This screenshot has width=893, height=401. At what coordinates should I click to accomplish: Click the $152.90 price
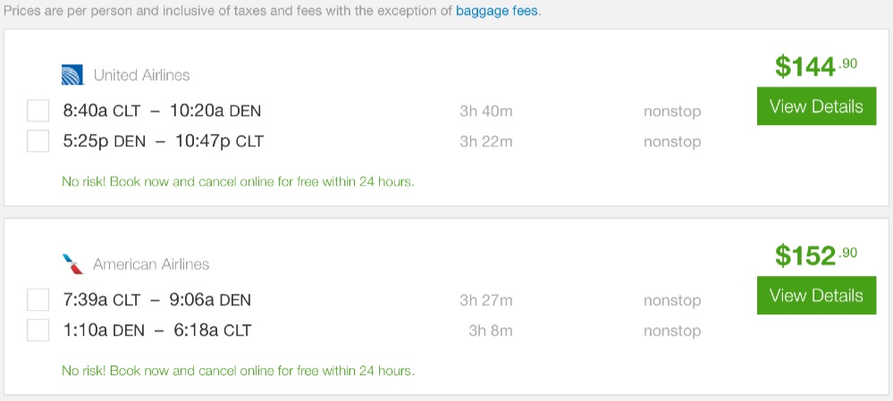pyautogui.click(x=815, y=255)
